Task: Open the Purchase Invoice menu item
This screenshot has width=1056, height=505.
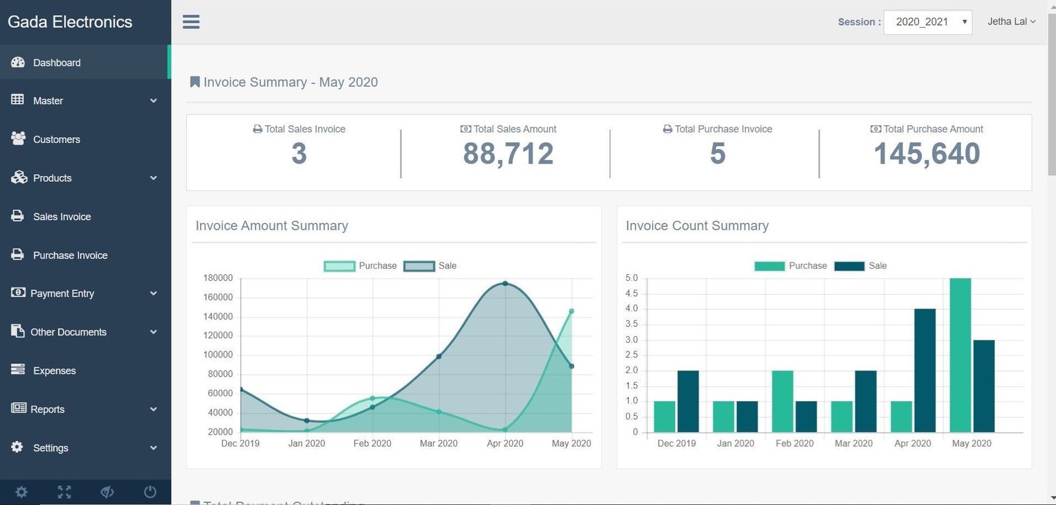Action: 85,255
